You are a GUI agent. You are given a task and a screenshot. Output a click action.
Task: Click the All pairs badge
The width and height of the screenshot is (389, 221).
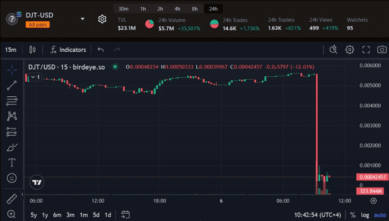pos(38,24)
